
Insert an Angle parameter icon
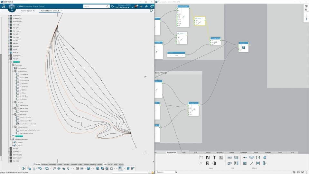[201, 163]
